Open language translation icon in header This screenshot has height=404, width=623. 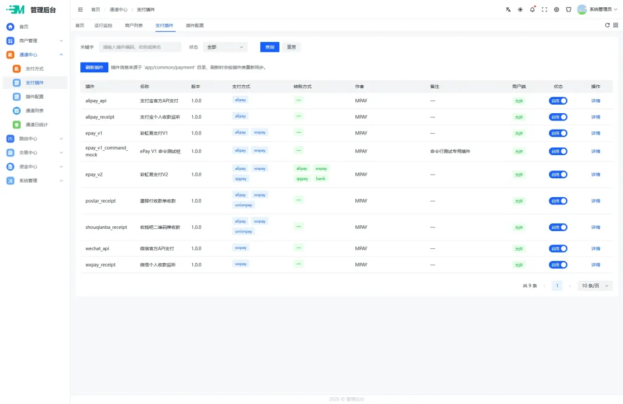508,10
